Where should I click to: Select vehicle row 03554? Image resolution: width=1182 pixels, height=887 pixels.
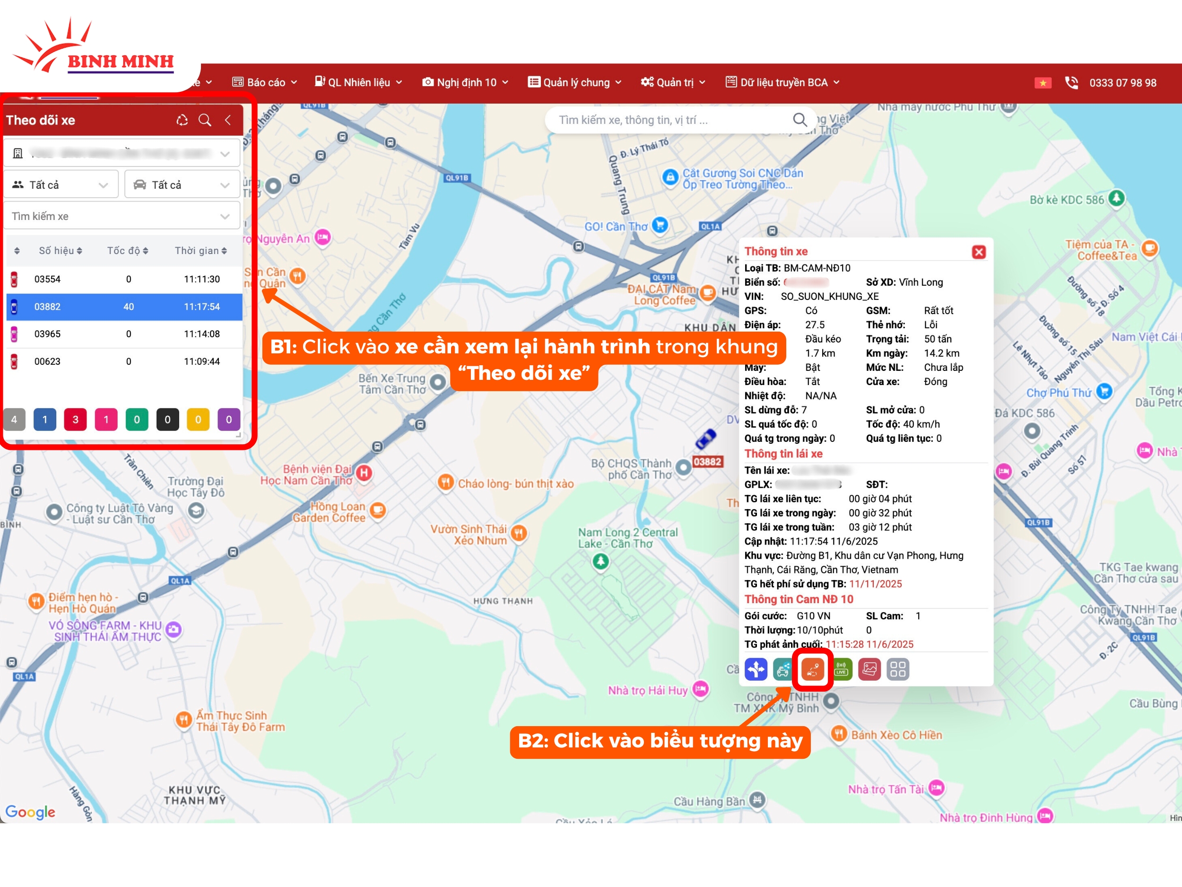tap(124, 279)
